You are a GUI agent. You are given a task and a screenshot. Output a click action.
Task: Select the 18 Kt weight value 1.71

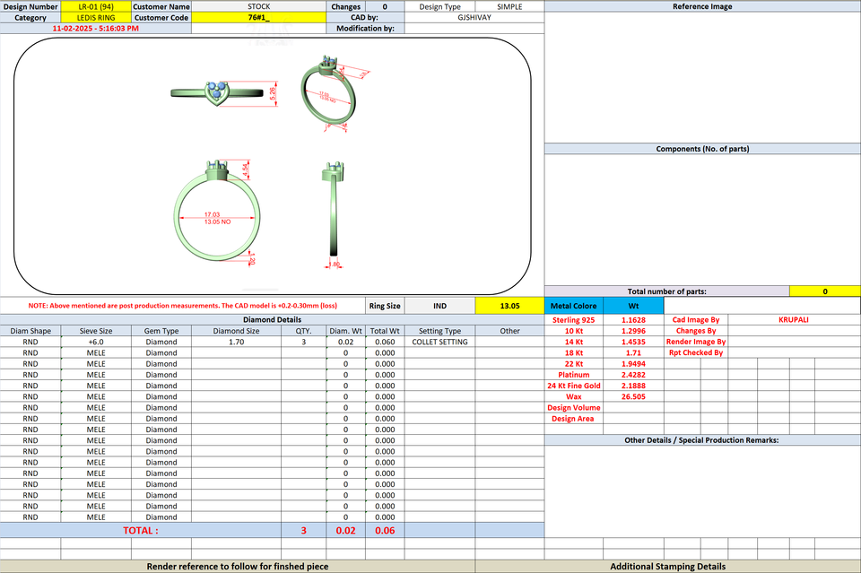pyautogui.click(x=633, y=353)
